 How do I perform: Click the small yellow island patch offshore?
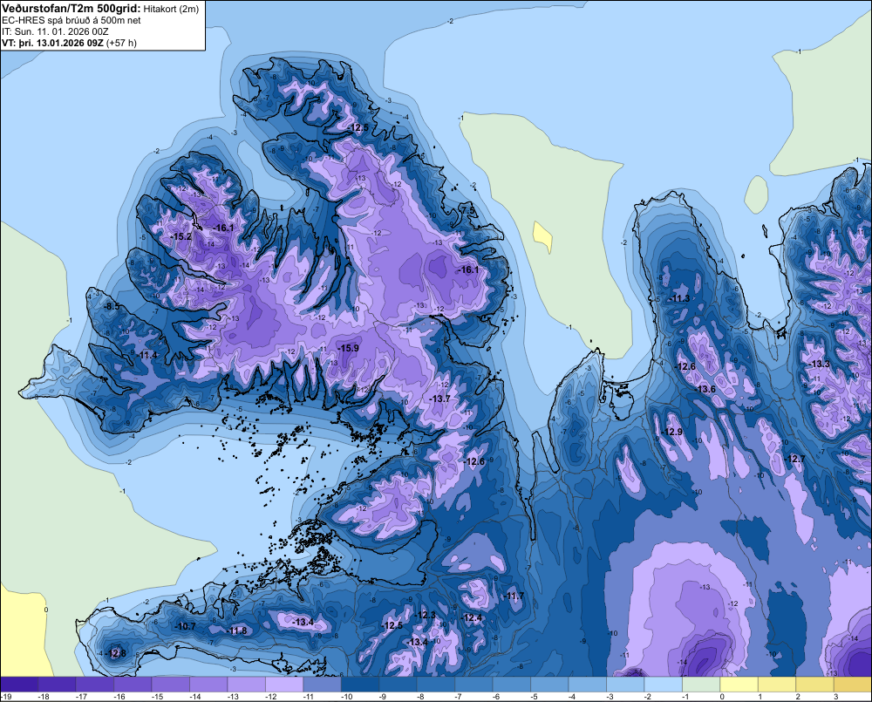[x=543, y=236]
